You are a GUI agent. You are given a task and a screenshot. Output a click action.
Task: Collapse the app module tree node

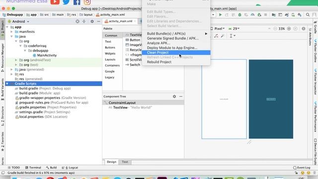tap(7, 27)
